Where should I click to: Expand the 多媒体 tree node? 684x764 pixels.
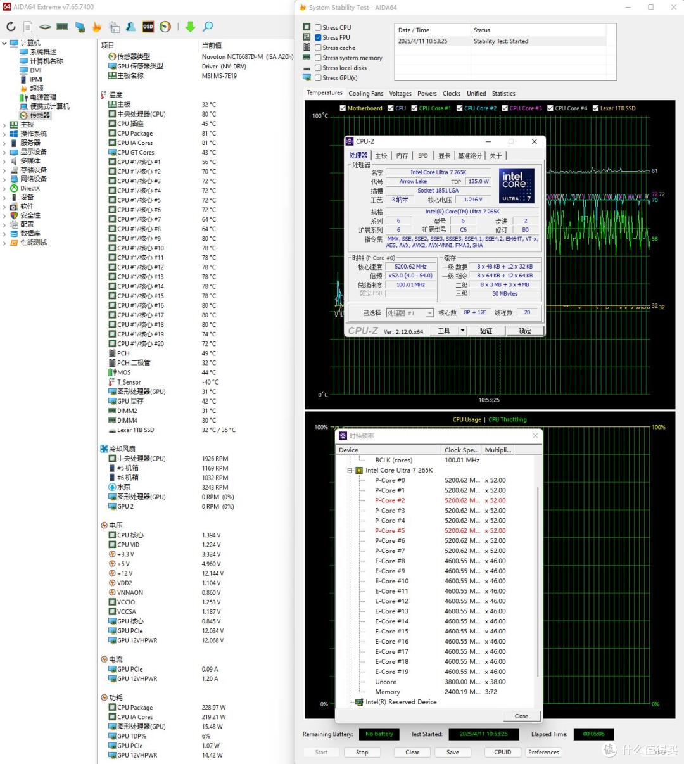click(4, 161)
